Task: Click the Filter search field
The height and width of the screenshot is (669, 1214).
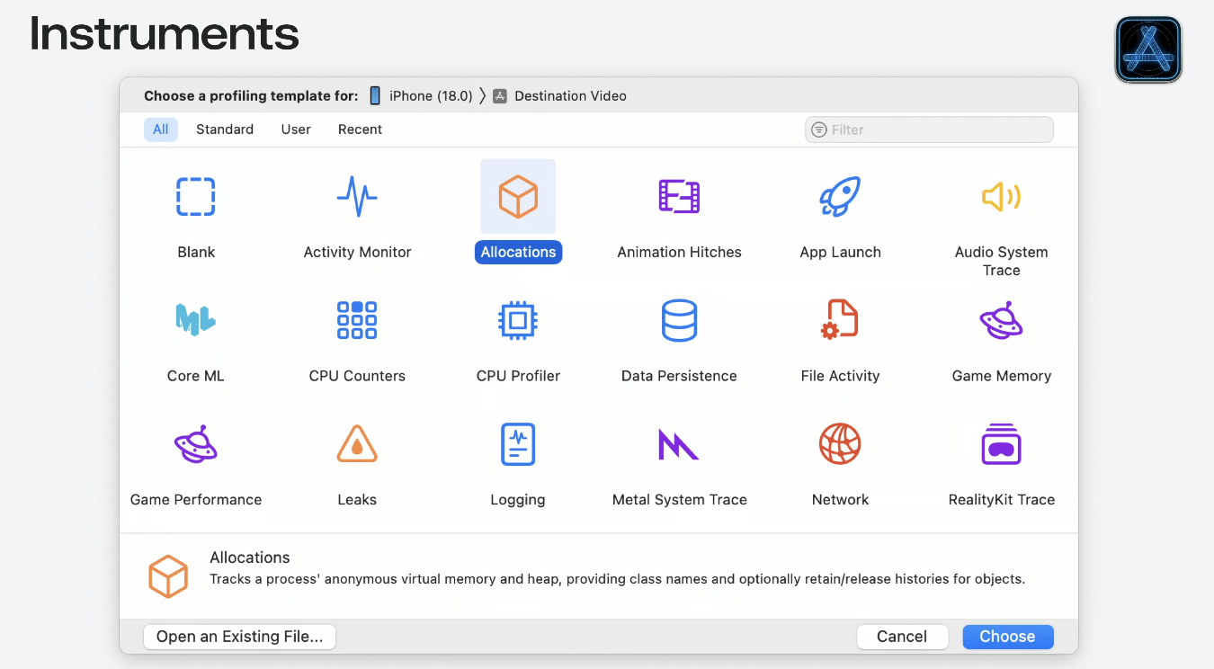Action: (929, 129)
